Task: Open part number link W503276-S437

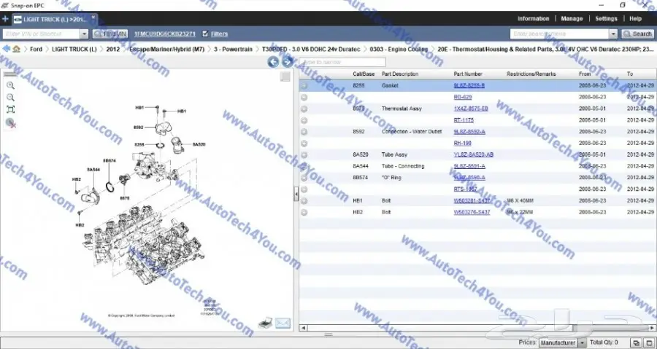Action: tap(472, 212)
